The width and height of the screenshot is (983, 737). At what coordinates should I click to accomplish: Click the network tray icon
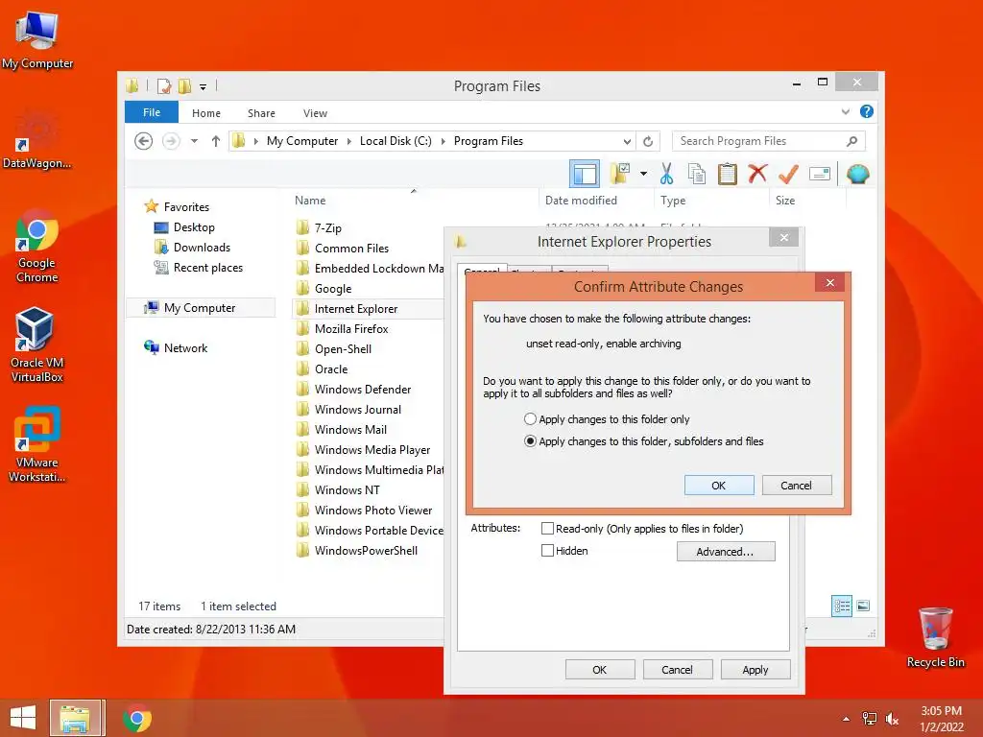(x=870, y=719)
